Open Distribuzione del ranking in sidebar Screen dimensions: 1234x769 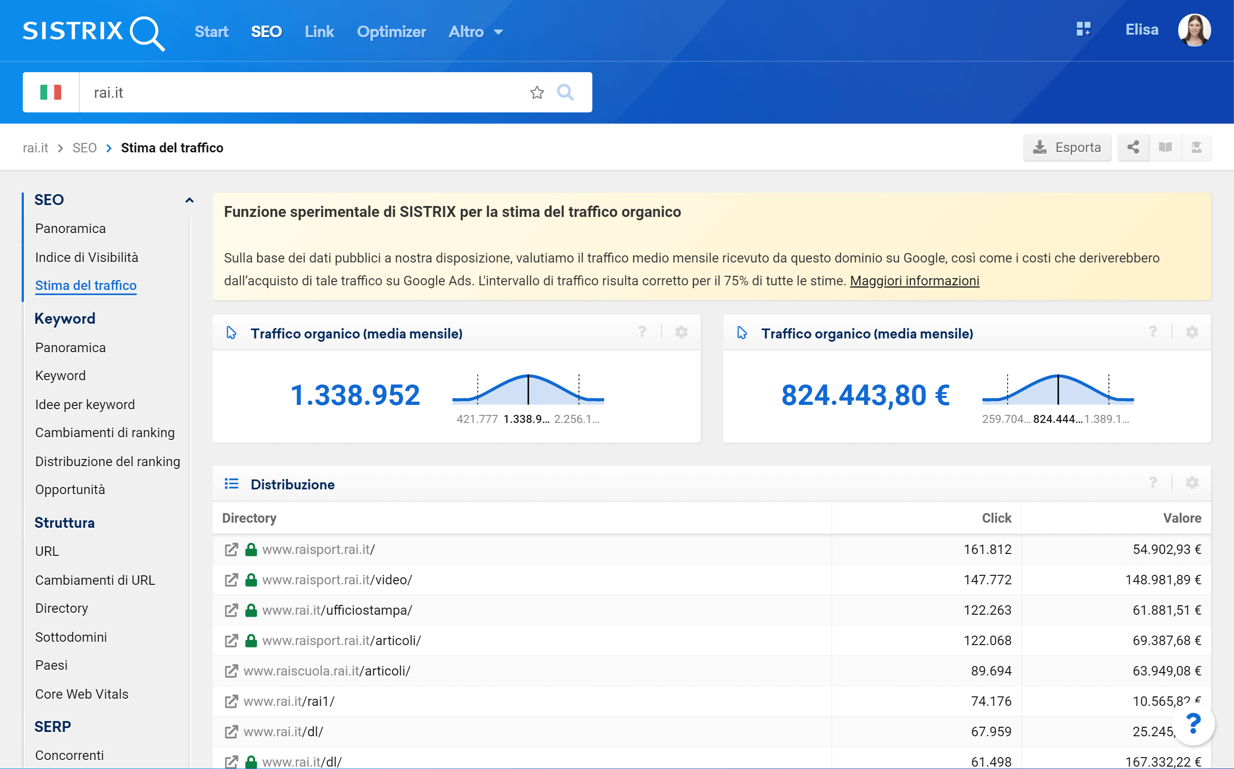(107, 461)
